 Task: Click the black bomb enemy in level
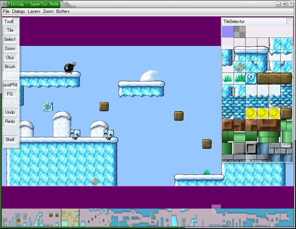pos(70,67)
